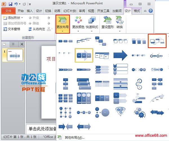Toggle 从右向左 direction
The width and height of the screenshot is (169, 141).
tap(37, 29)
